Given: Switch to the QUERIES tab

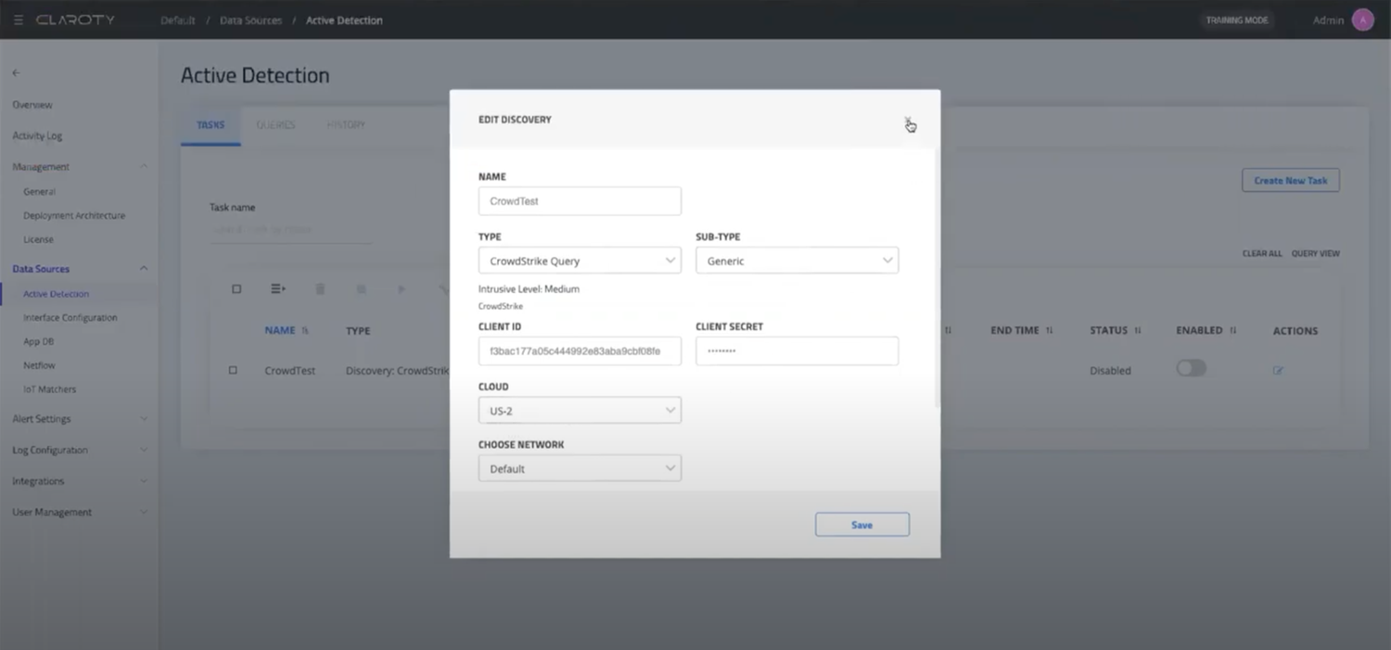Looking at the screenshot, I should (x=274, y=124).
